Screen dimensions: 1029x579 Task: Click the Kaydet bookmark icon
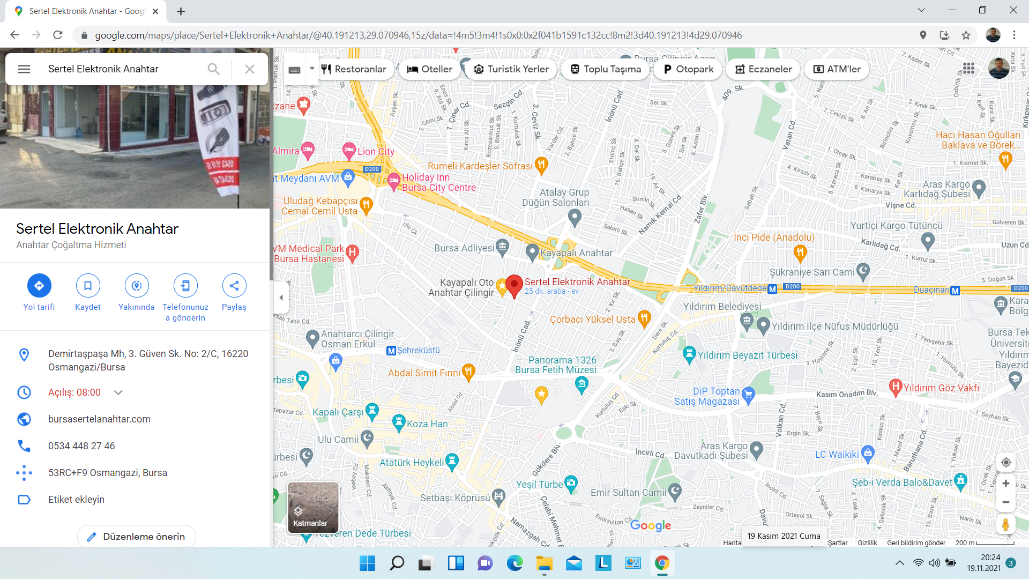(x=88, y=286)
